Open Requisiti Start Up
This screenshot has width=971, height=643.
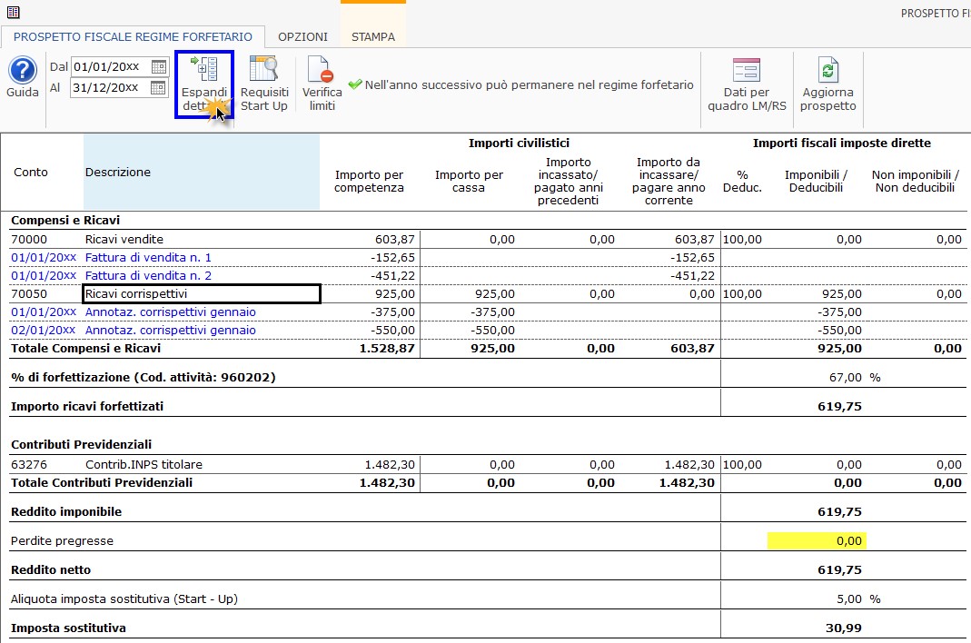tap(264, 84)
